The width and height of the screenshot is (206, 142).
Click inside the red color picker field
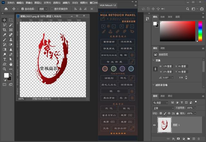[177, 31]
